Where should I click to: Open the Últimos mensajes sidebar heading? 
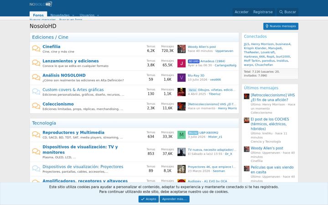point(261,88)
